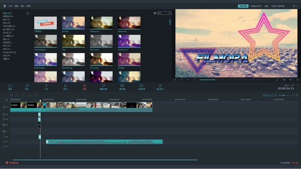Open the 音乐 (Music) library icon
301x169 pixels.
click(x=27, y=86)
